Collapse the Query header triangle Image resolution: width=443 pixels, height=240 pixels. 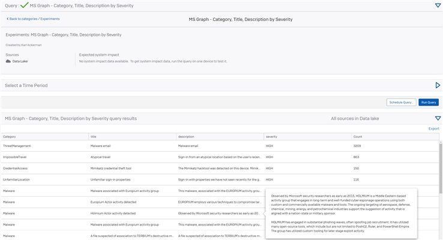click(x=438, y=5)
